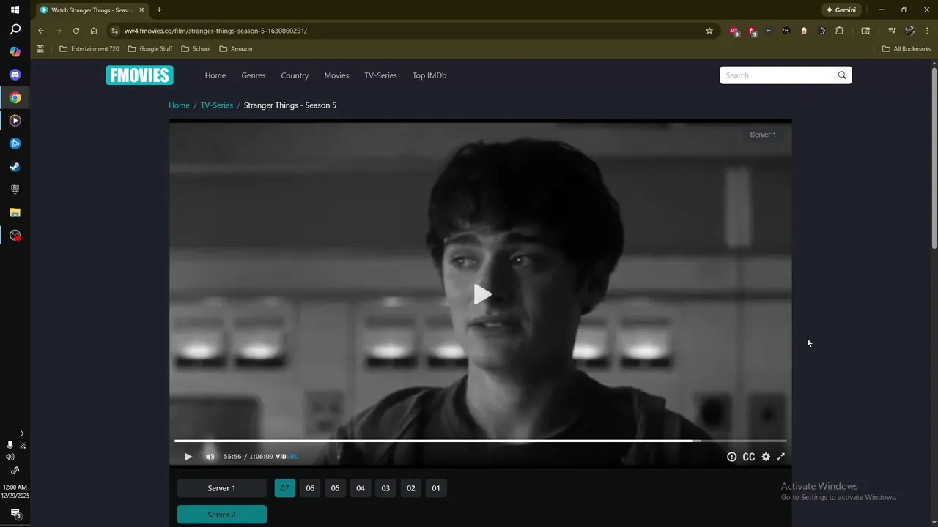This screenshot has height=527, width=938.
Task: Select episode 05
Action: (x=335, y=488)
